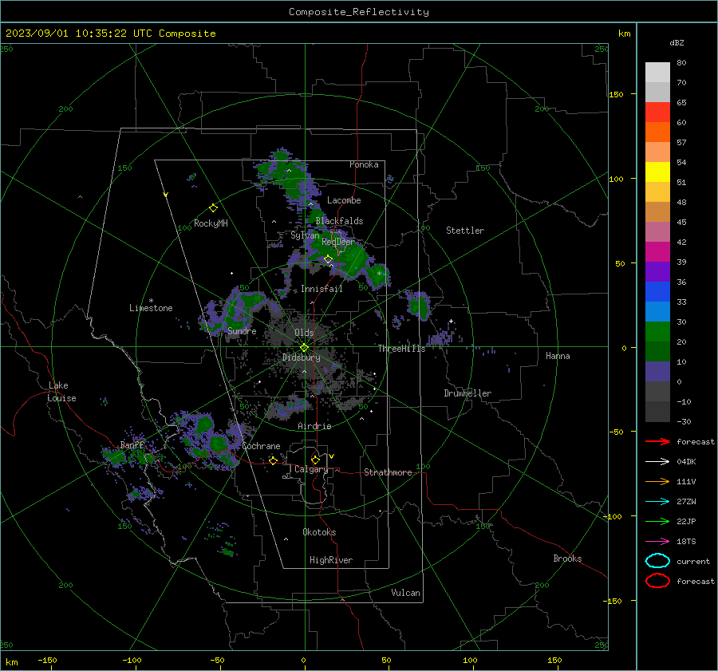Click the 'km' label at bottom left
718x671 pixels.
coord(11,662)
